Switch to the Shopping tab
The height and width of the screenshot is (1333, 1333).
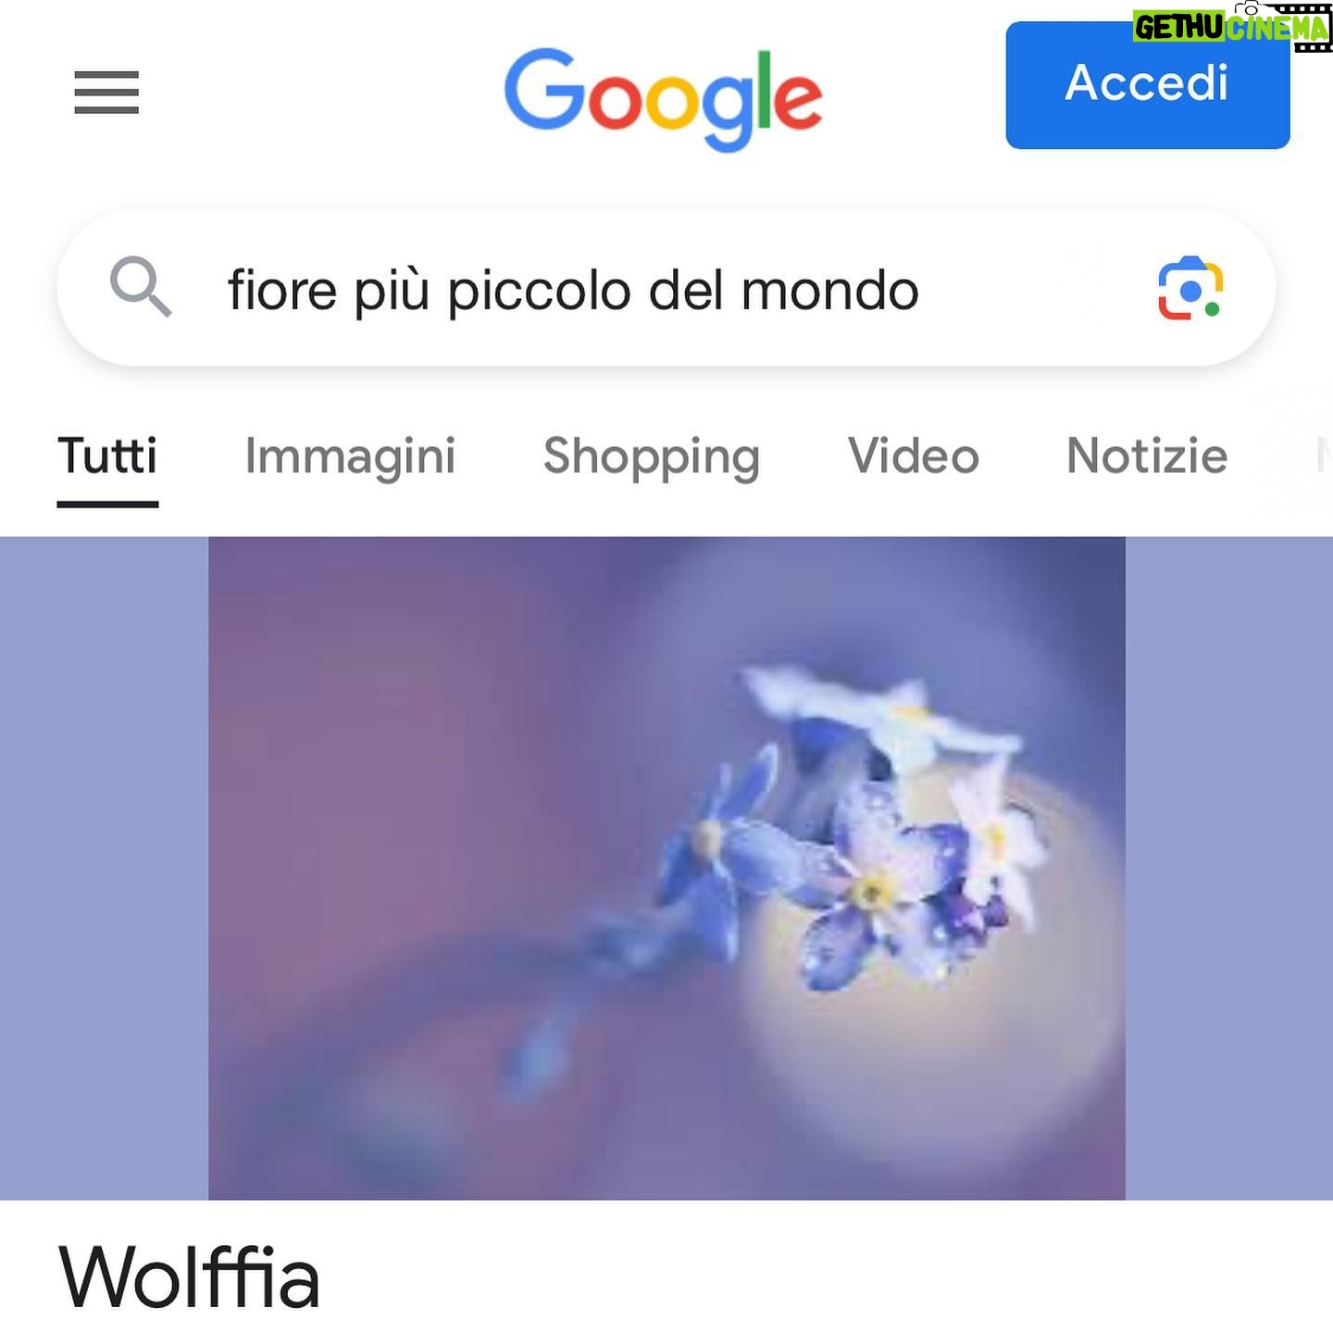click(652, 456)
